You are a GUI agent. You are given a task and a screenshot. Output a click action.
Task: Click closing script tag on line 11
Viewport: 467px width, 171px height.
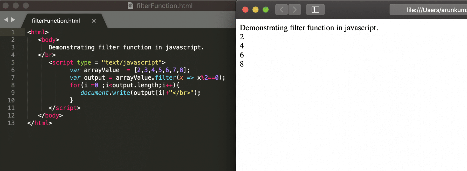pyautogui.click(x=65, y=108)
